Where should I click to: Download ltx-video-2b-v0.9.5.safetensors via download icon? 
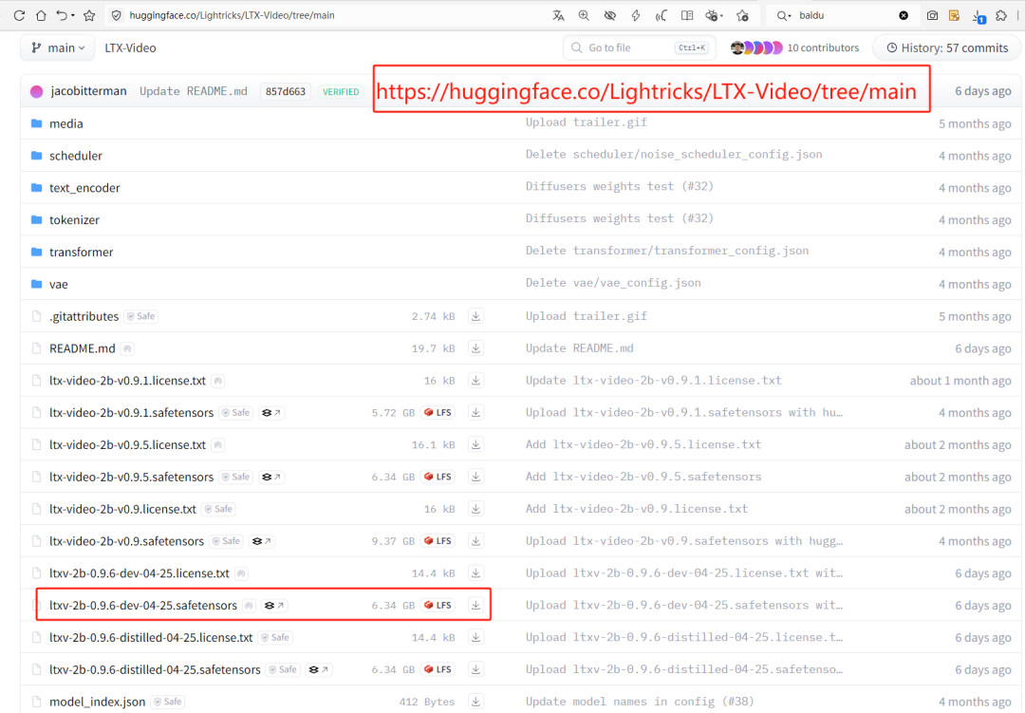(x=475, y=477)
